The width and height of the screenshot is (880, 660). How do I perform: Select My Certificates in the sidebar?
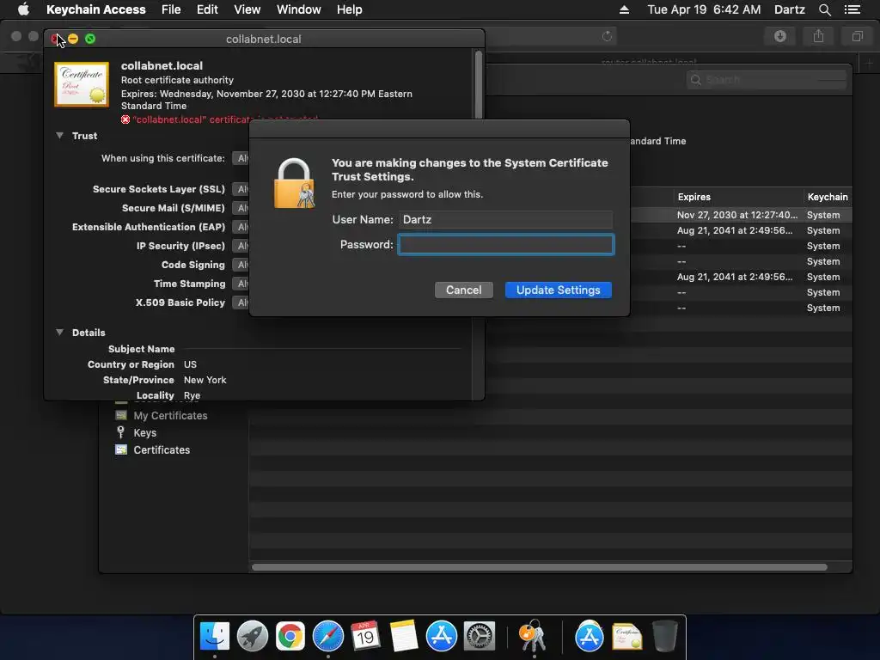[170, 416]
